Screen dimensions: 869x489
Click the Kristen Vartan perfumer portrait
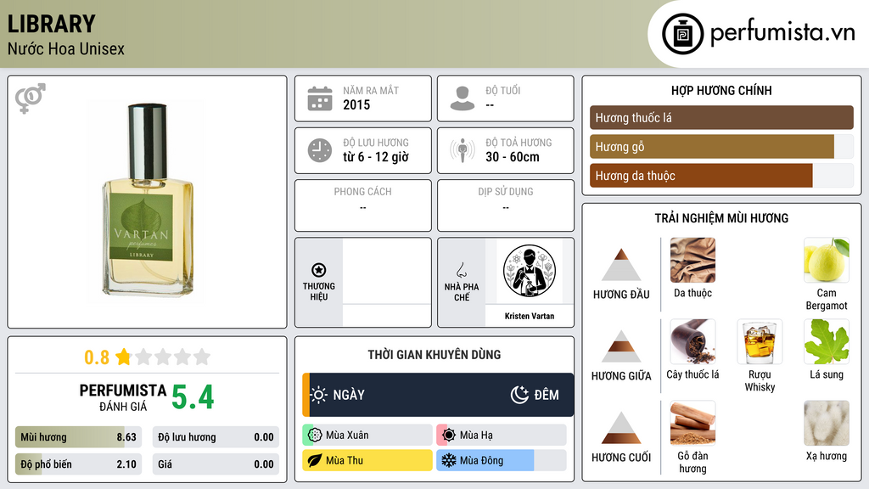(x=530, y=271)
